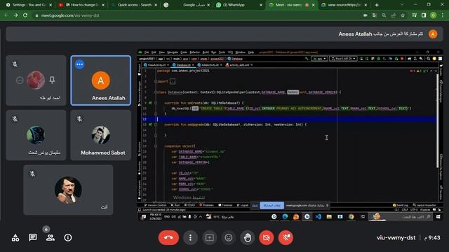Image resolution: width=449 pixels, height=252 pixels.
Task: Open the tab search dropdown chevron
Action: pos(402,5)
